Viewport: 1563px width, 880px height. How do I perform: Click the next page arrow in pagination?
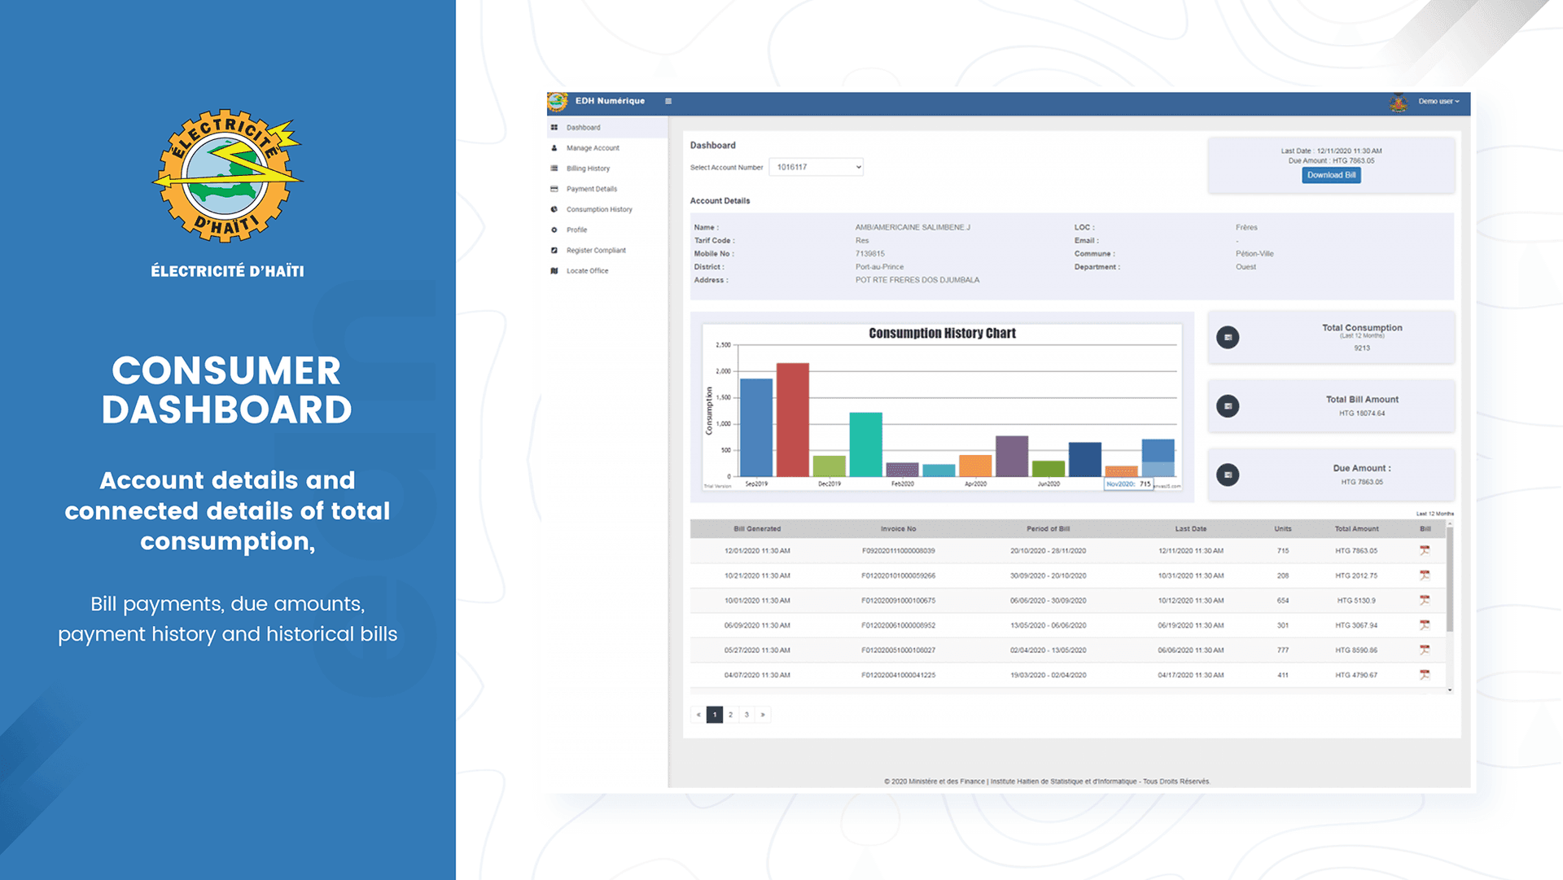click(763, 715)
